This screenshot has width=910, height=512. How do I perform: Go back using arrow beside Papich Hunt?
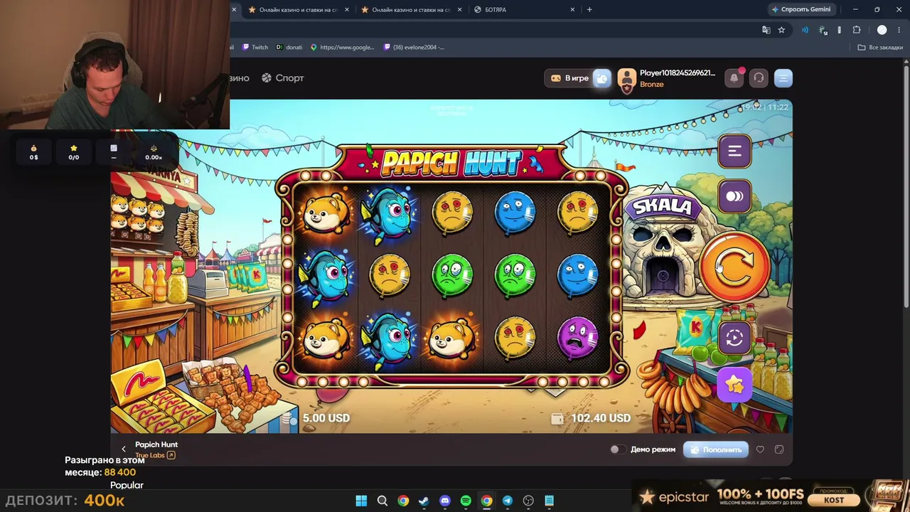point(124,449)
